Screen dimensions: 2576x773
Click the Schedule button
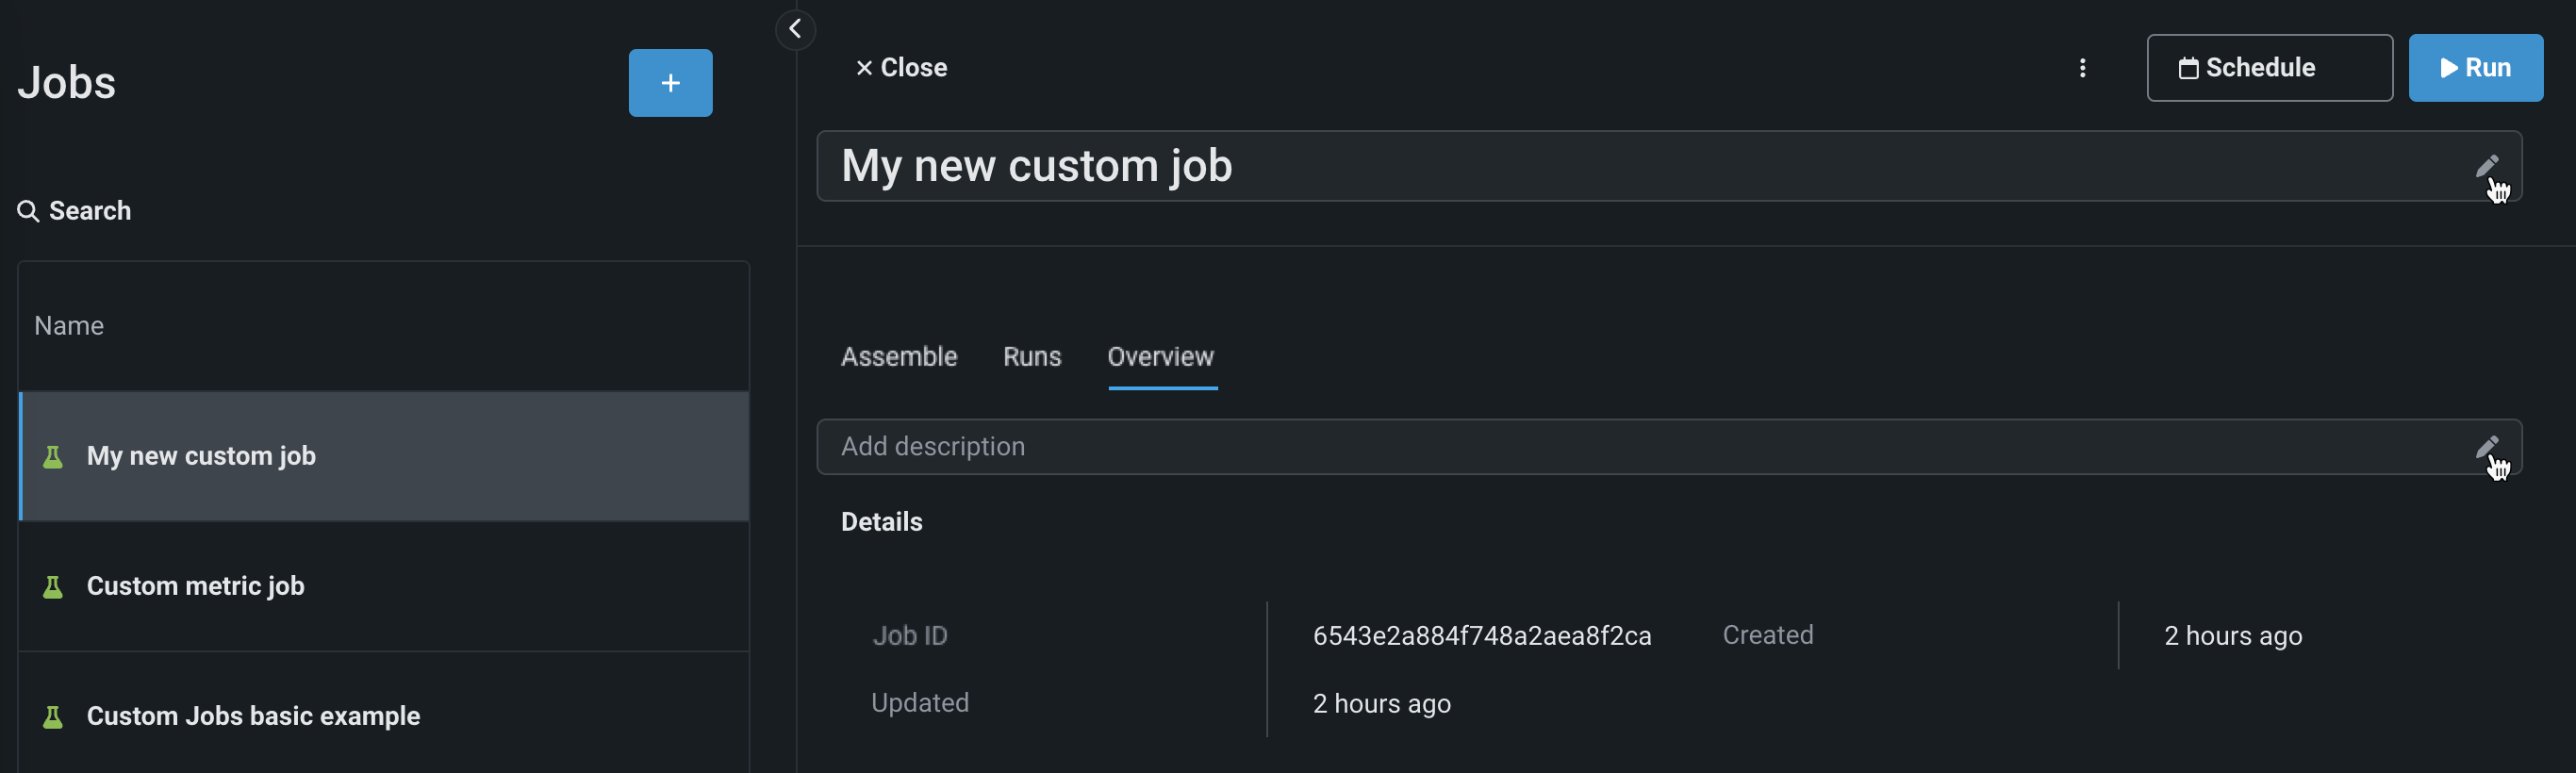point(2268,68)
